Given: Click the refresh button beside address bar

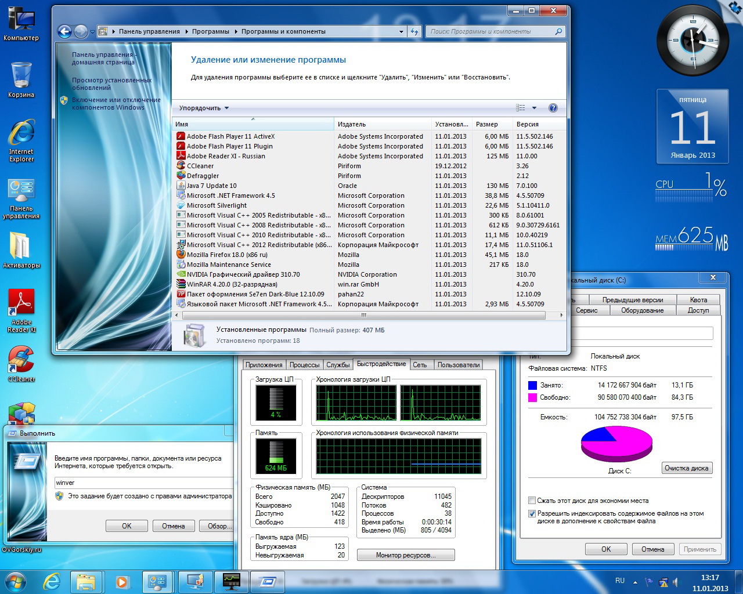Looking at the screenshot, I should 414,32.
